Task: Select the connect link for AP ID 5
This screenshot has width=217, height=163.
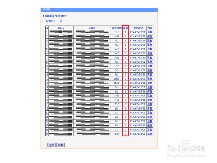Action: [150, 49]
